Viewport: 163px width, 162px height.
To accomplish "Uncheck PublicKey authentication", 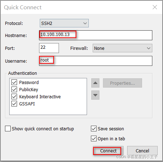I will (x=14, y=89).
